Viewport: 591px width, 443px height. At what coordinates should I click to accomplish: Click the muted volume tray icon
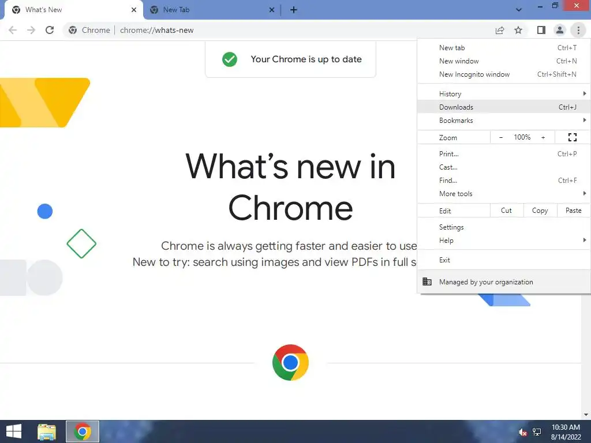tap(522, 432)
